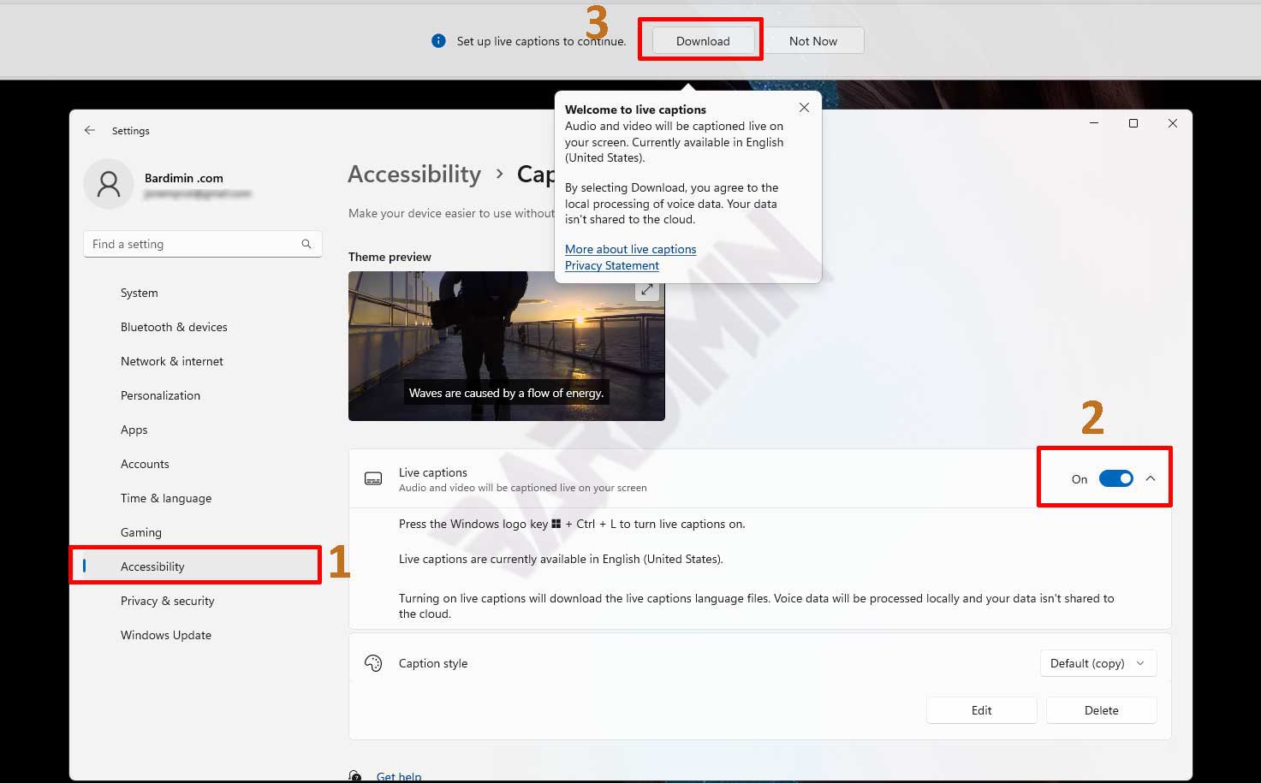Open the Privacy Statement link
Image resolution: width=1261 pixels, height=783 pixels.
tap(611, 265)
